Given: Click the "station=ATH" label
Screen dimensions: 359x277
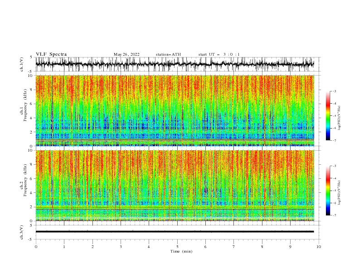Looking at the screenshot, I should [x=168, y=54].
